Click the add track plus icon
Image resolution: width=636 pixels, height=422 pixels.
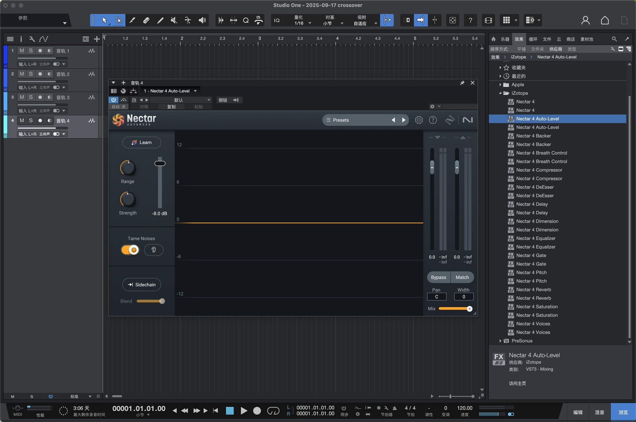(97, 39)
